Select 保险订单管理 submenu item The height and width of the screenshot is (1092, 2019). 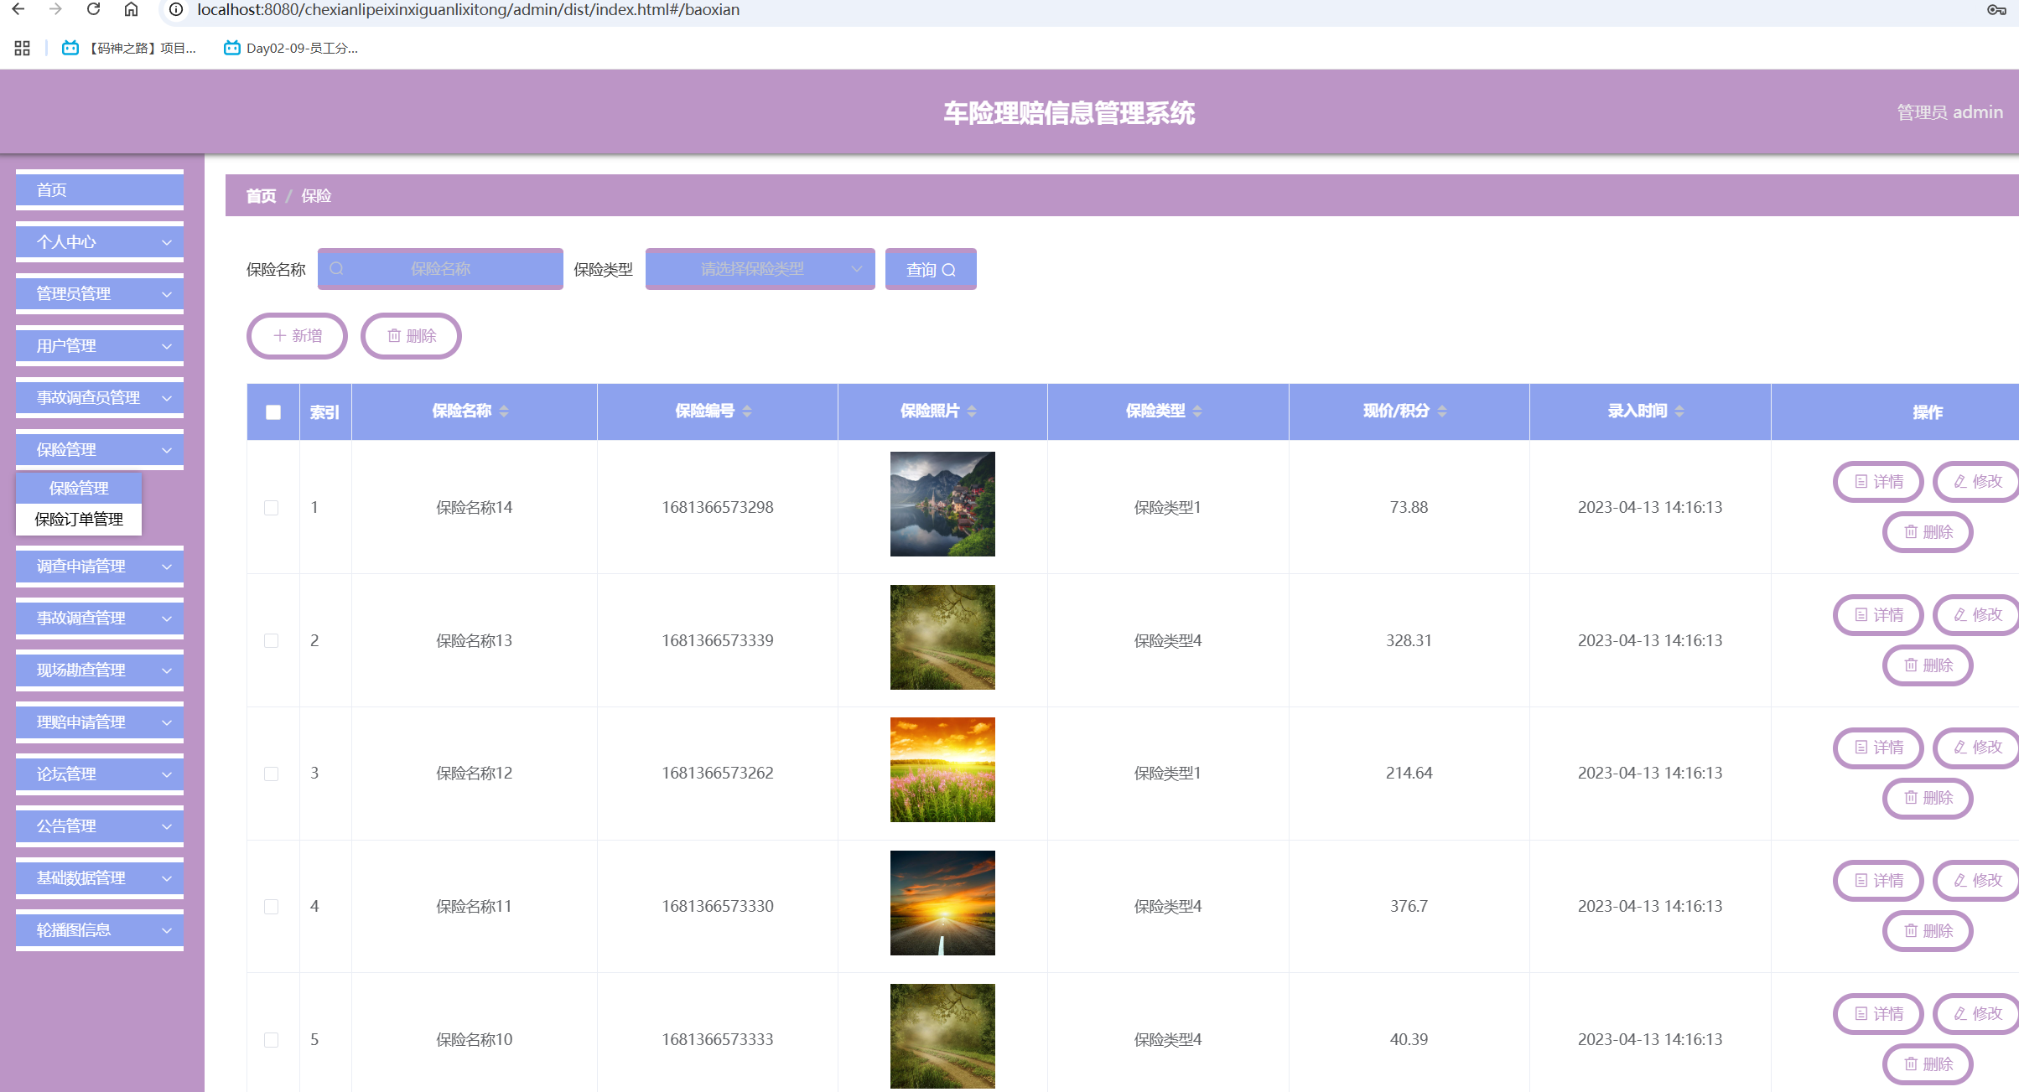(x=79, y=520)
